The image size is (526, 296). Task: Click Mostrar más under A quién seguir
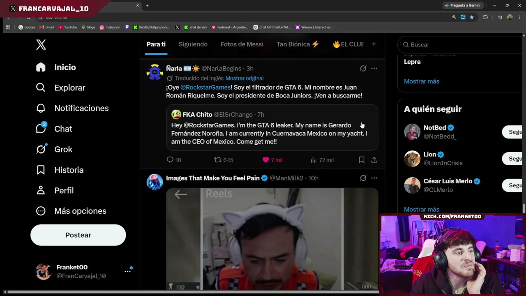click(x=422, y=210)
